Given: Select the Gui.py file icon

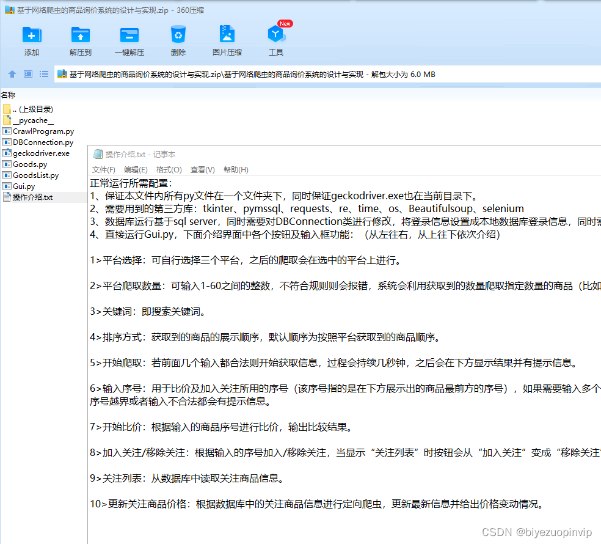Looking at the screenshot, I should (7, 186).
